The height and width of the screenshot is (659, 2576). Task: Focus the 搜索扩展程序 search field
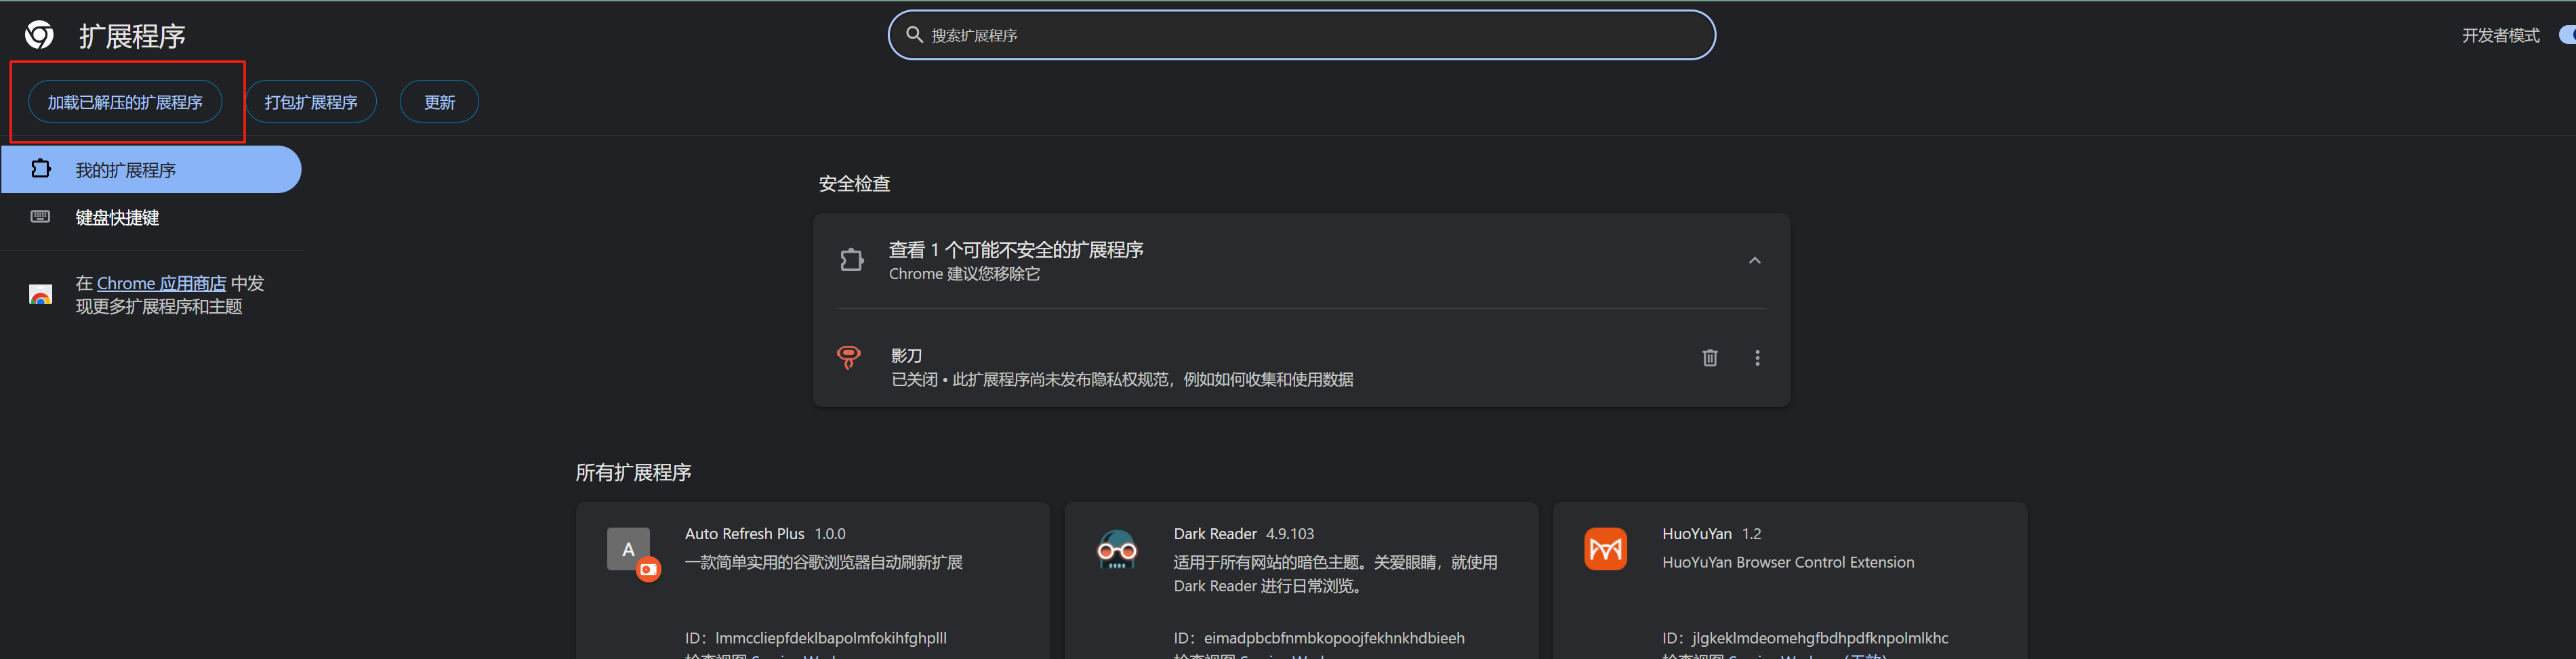(x=1301, y=35)
